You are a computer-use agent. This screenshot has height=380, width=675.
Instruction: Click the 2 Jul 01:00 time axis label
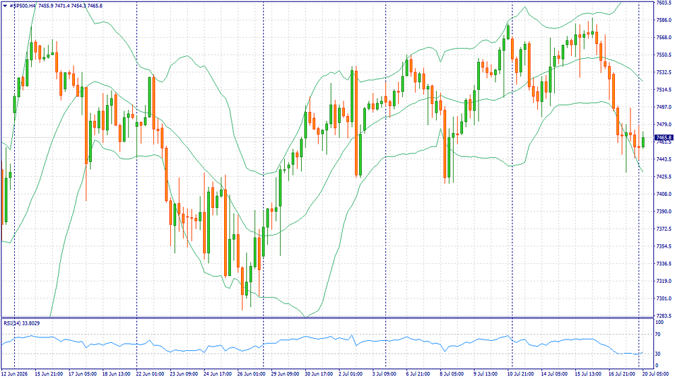(x=351, y=374)
